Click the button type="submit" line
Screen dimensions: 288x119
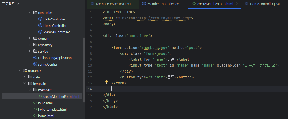157,77
